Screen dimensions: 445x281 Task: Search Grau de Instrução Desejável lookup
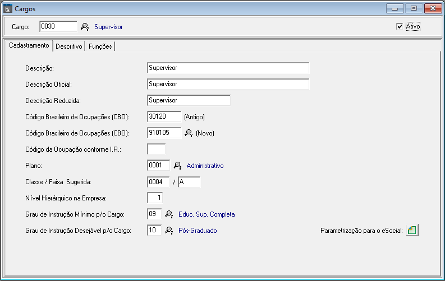click(x=169, y=231)
